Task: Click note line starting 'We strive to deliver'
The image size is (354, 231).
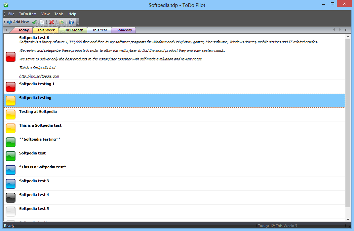Action: 111,59
